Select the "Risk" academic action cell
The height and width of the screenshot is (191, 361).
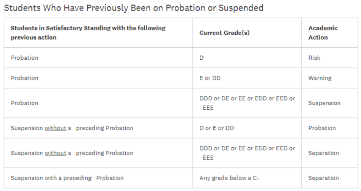tap(314, 58)
